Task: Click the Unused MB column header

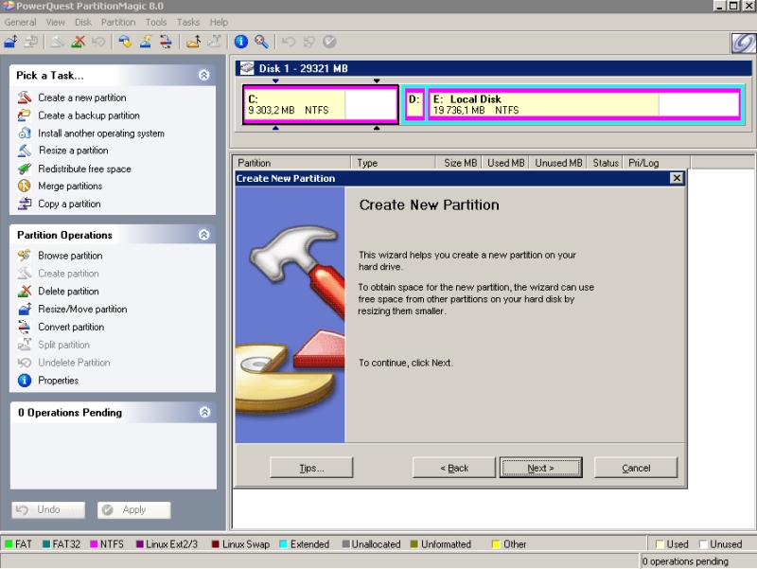Action: pyautogui.click(x=557, y=163)
